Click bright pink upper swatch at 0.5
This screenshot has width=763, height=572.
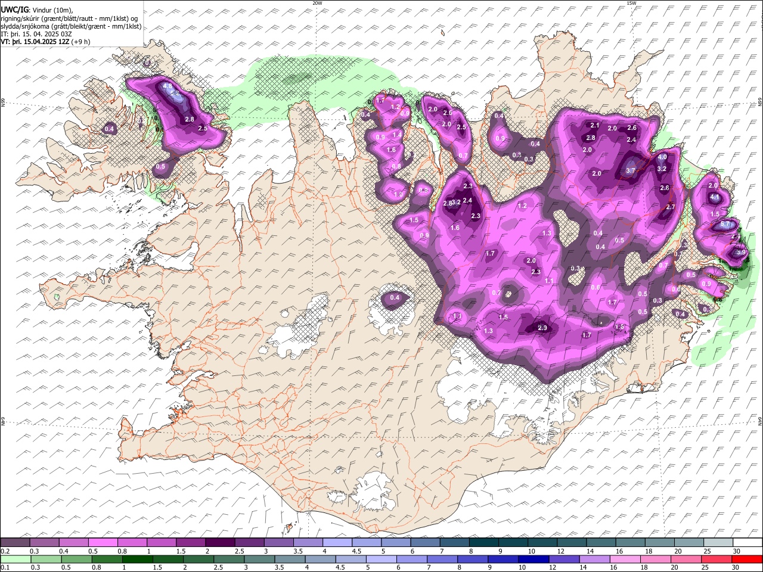pyautogui.click(x=103, y=543)
